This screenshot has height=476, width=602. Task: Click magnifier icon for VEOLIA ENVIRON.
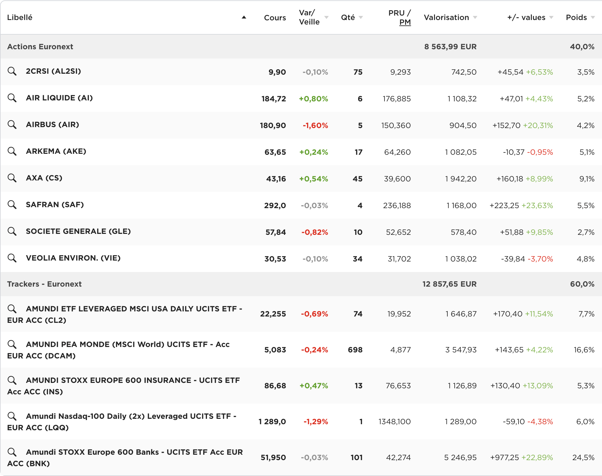click(x=12, y=258)
